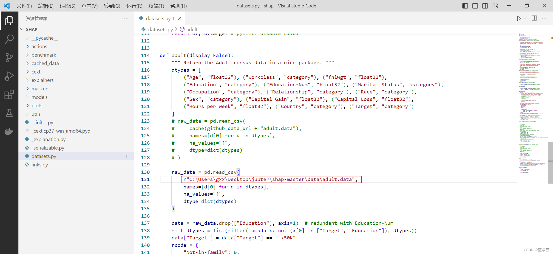The height and width of the screenshot is (254, 553).
Task: Open the 选择(S) menu
Action: coord(68,6)
